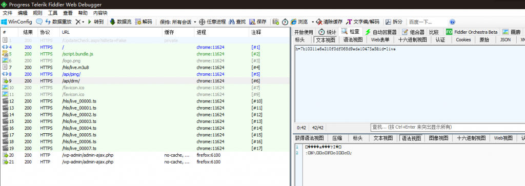Click the X remove sessions icon
This screenshot has height=186, width=525.
coord(78,22)
